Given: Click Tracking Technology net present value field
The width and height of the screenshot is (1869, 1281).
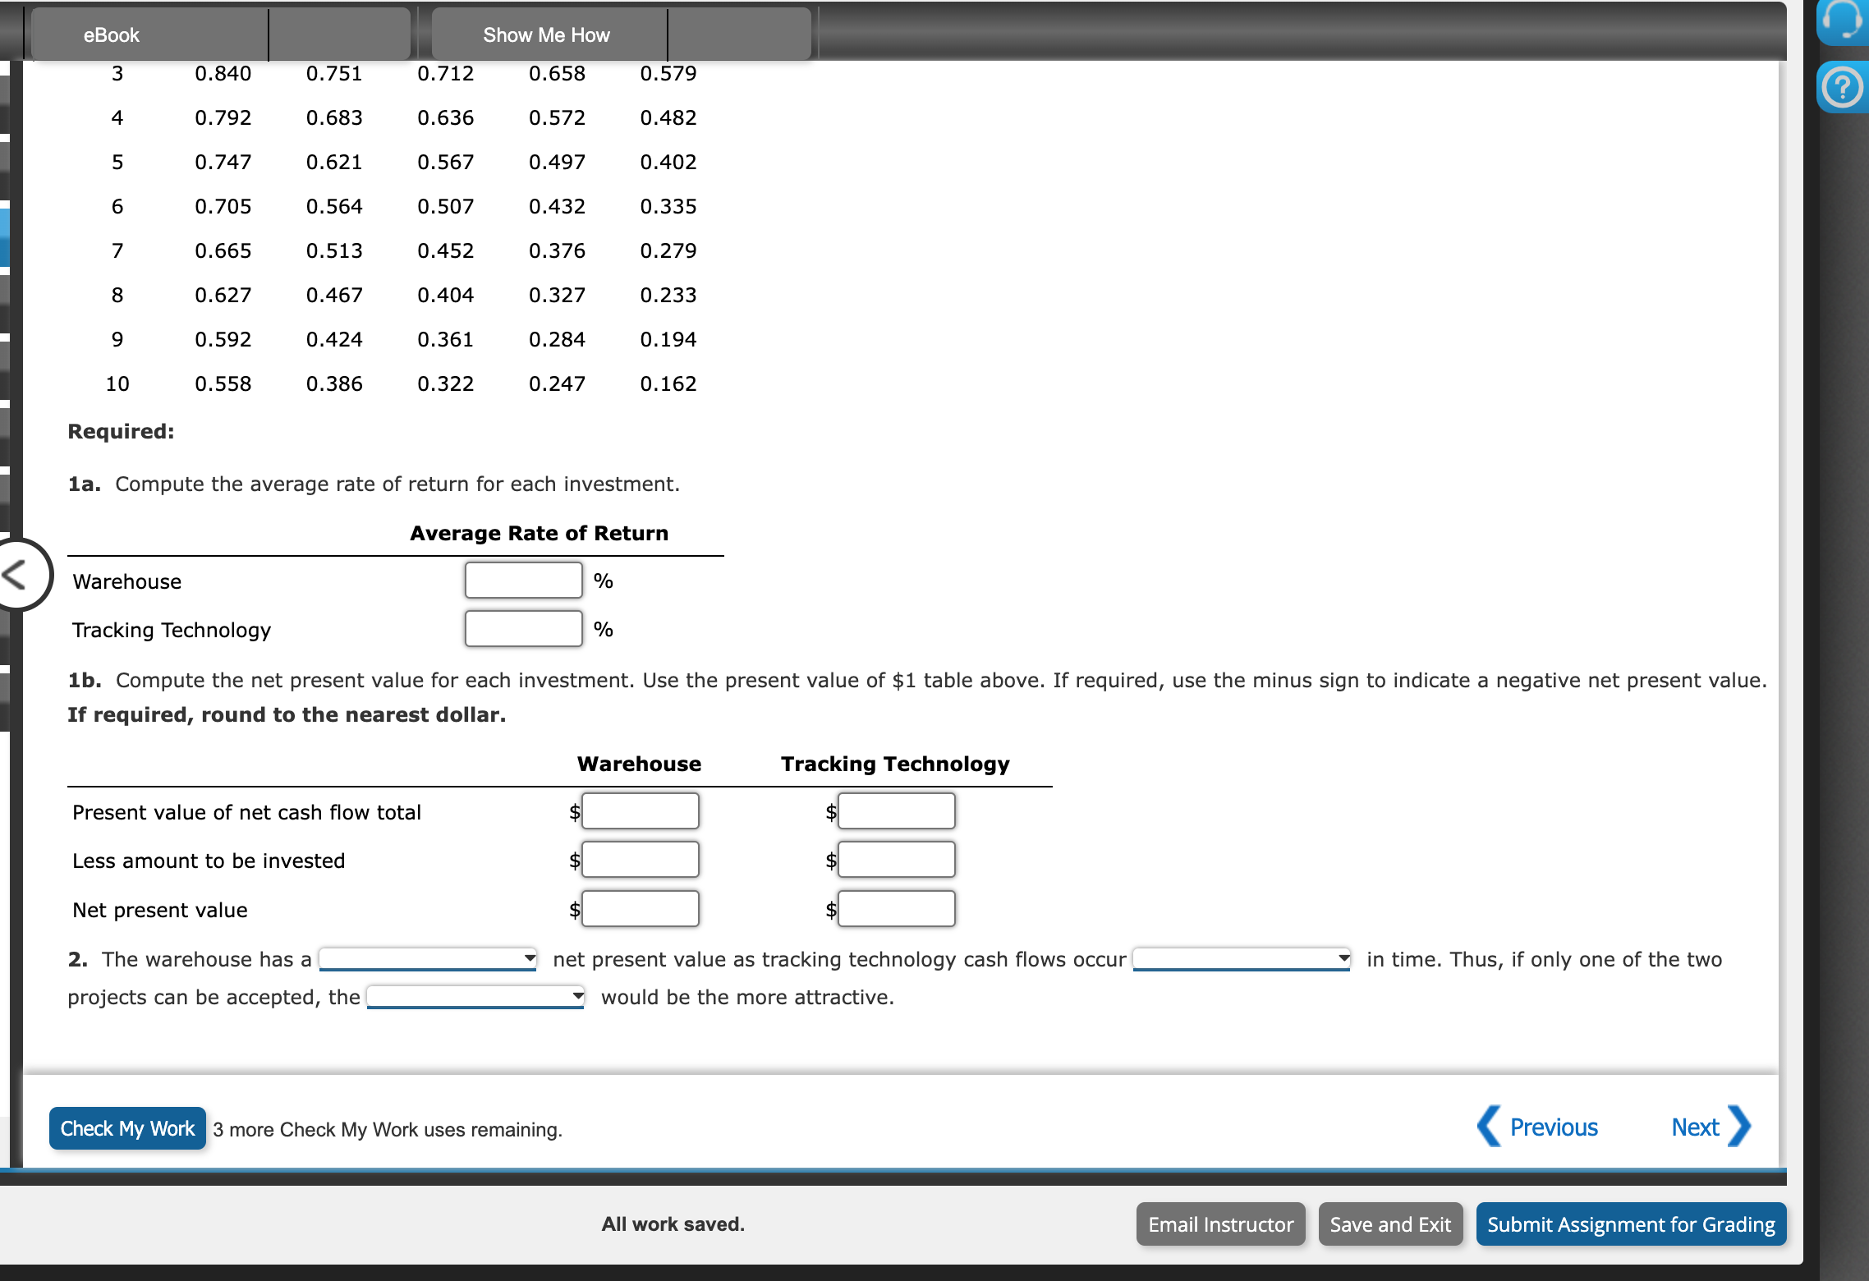Looking at the screenshot, I should point(897,909).
